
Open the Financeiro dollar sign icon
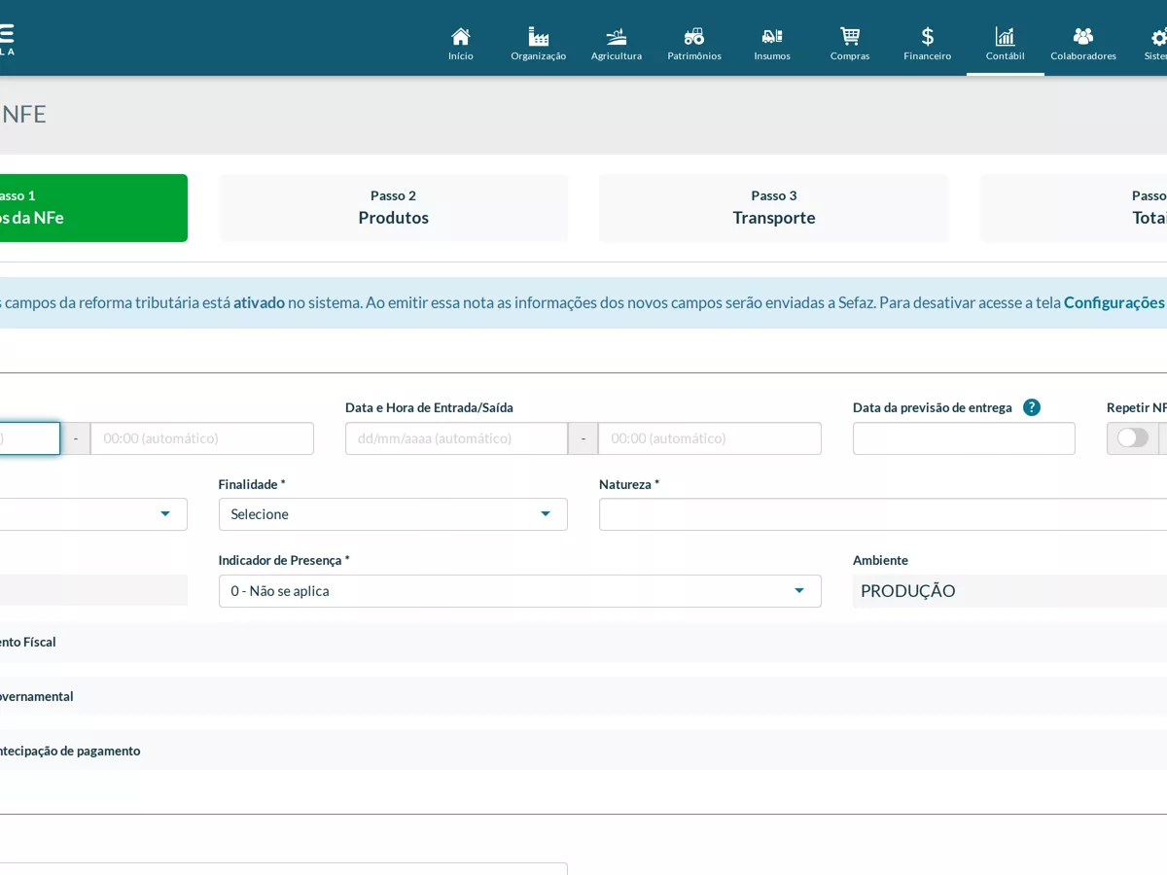pyautogui.click(x=928, y=37)
